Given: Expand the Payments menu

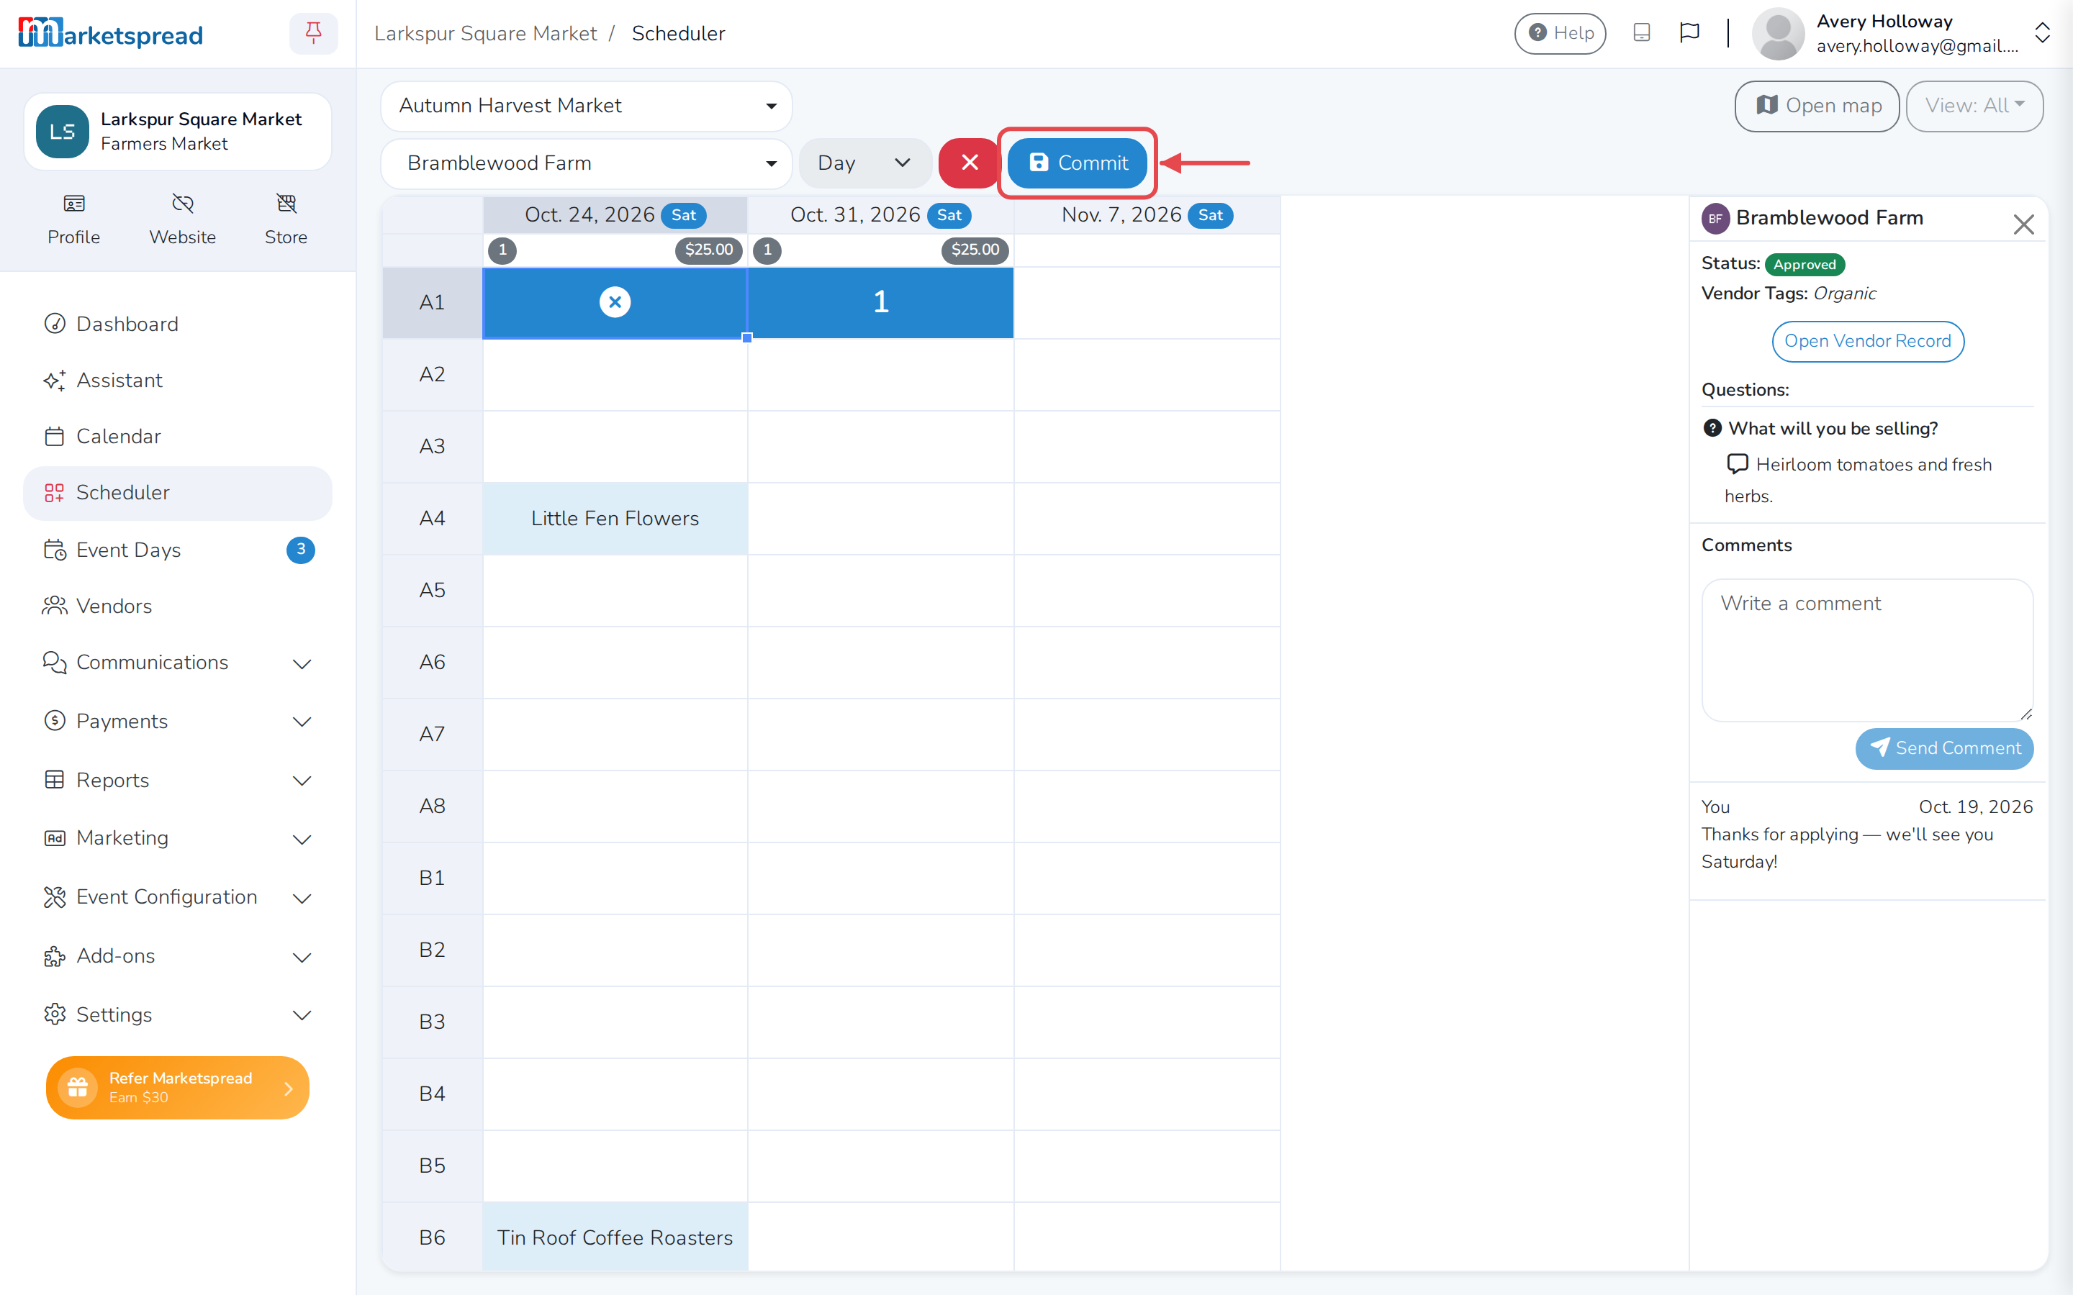Looking at the screenshot, I should coord(177,721).
